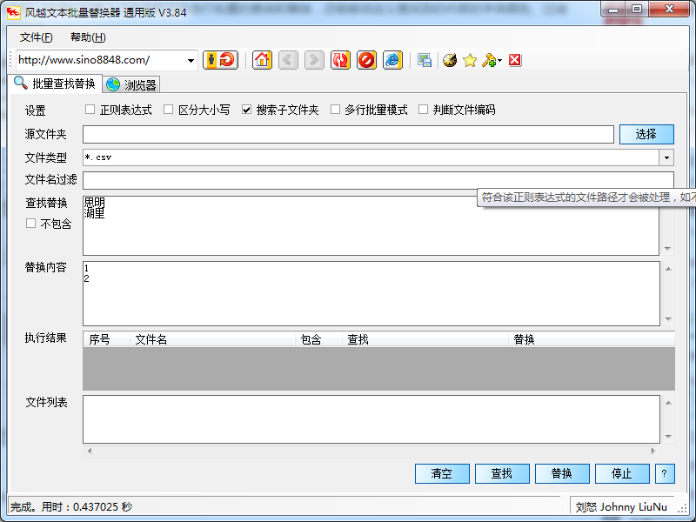696x522 pixels.
Task: Click scroll-up arrow of 文件列表 box
Action: [668, 403]
